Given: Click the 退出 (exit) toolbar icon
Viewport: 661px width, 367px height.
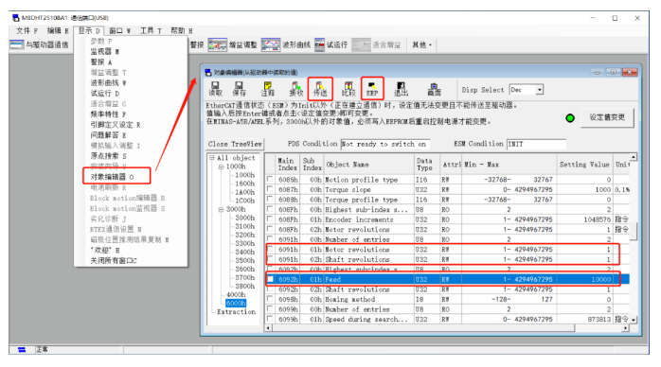Looking at the screenshot, I should [x=401, y=89].
